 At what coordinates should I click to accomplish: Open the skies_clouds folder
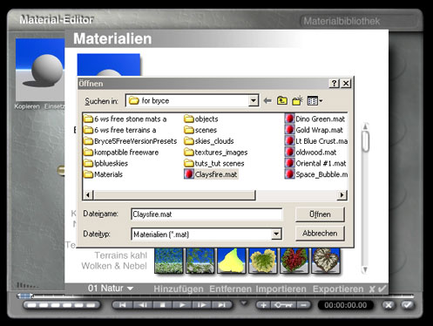(x=209, y=141)
